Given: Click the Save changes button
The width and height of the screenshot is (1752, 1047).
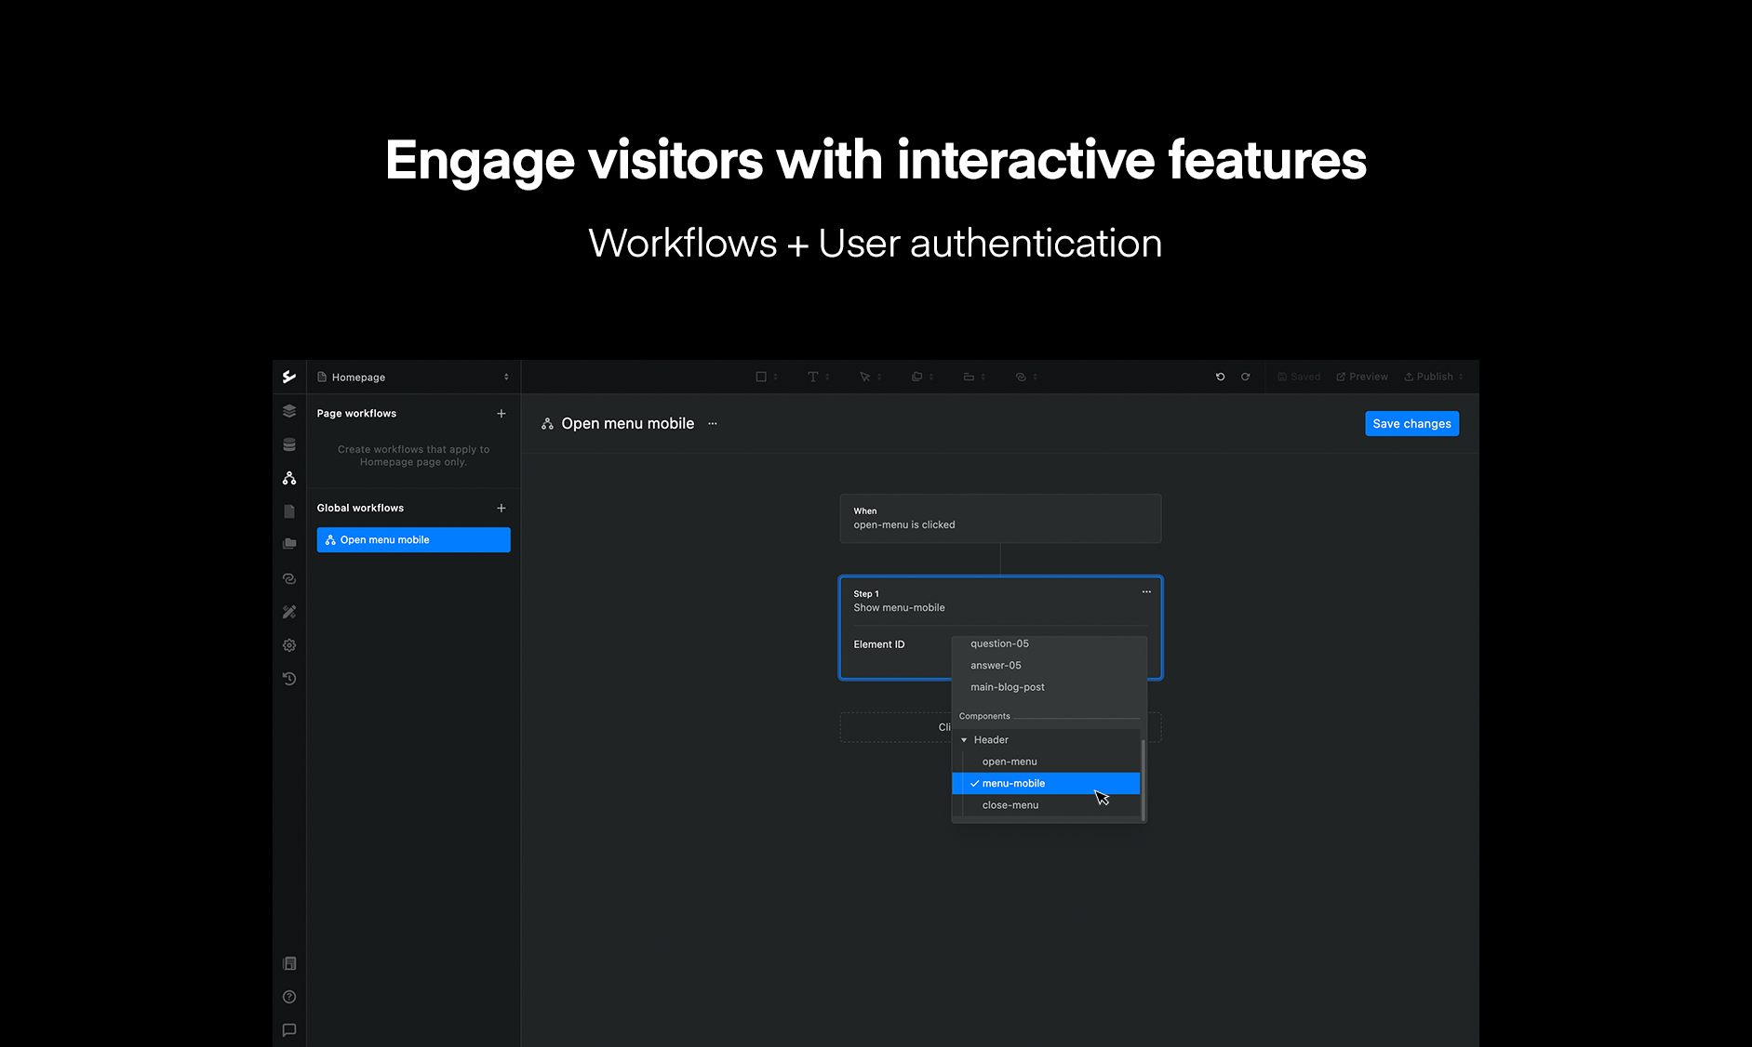Looking at the screenshot, I should (1411, 423).
